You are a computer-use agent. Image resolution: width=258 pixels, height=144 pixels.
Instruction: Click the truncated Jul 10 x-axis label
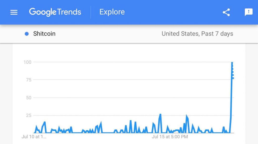34,137
